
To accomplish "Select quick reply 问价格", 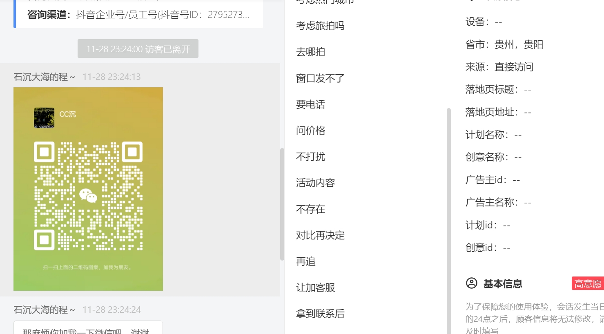I will click(310, 131).
